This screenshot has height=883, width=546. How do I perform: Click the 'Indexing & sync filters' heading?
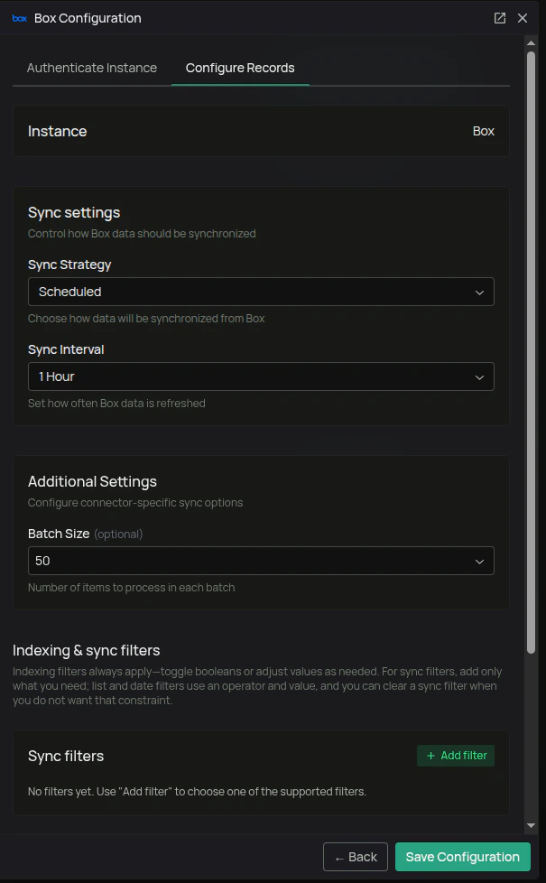point(86,650)
